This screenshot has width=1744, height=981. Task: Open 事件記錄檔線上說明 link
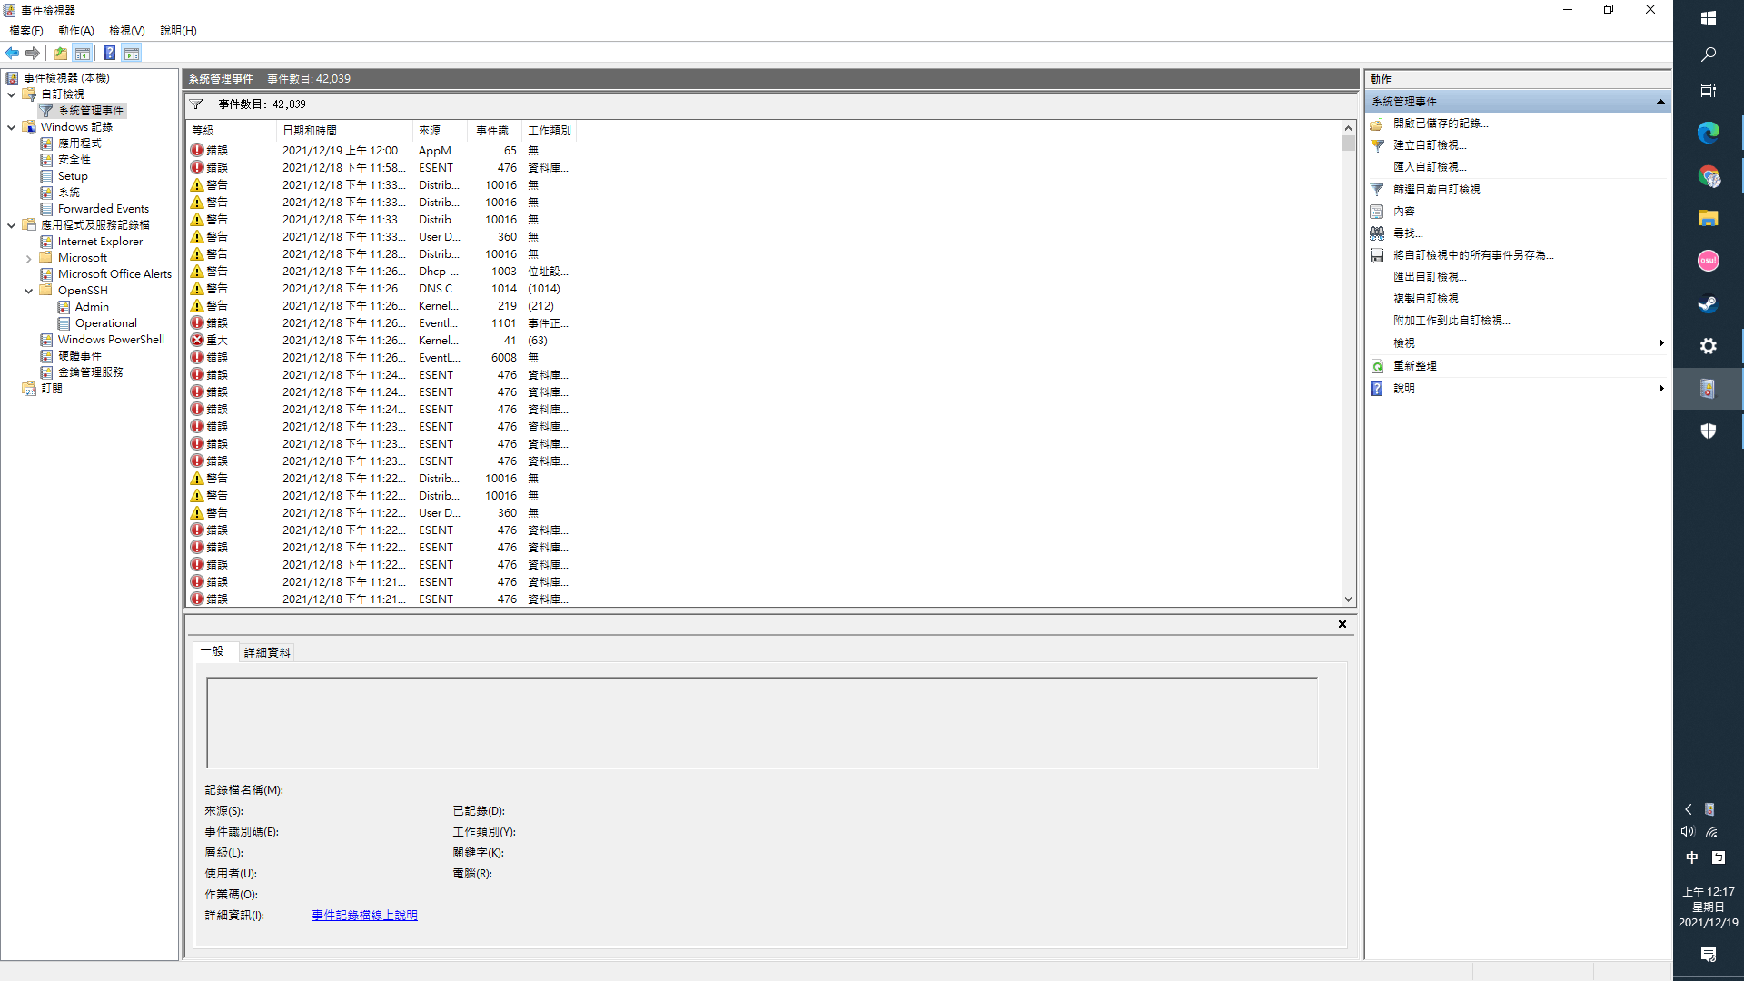(x=364, y=916)
